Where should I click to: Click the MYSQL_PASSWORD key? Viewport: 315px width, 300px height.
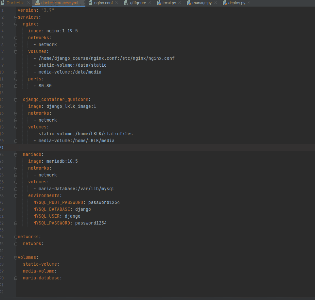(x=52, y=223)
